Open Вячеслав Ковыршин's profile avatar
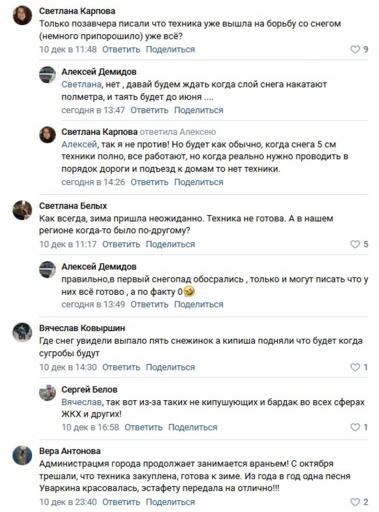Viewport: 379px width, 512px height. [x=22, y=333]
